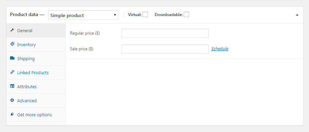The image size is (309, 132).
Task: Click the plug icon for Get more options
Action: 12,114
